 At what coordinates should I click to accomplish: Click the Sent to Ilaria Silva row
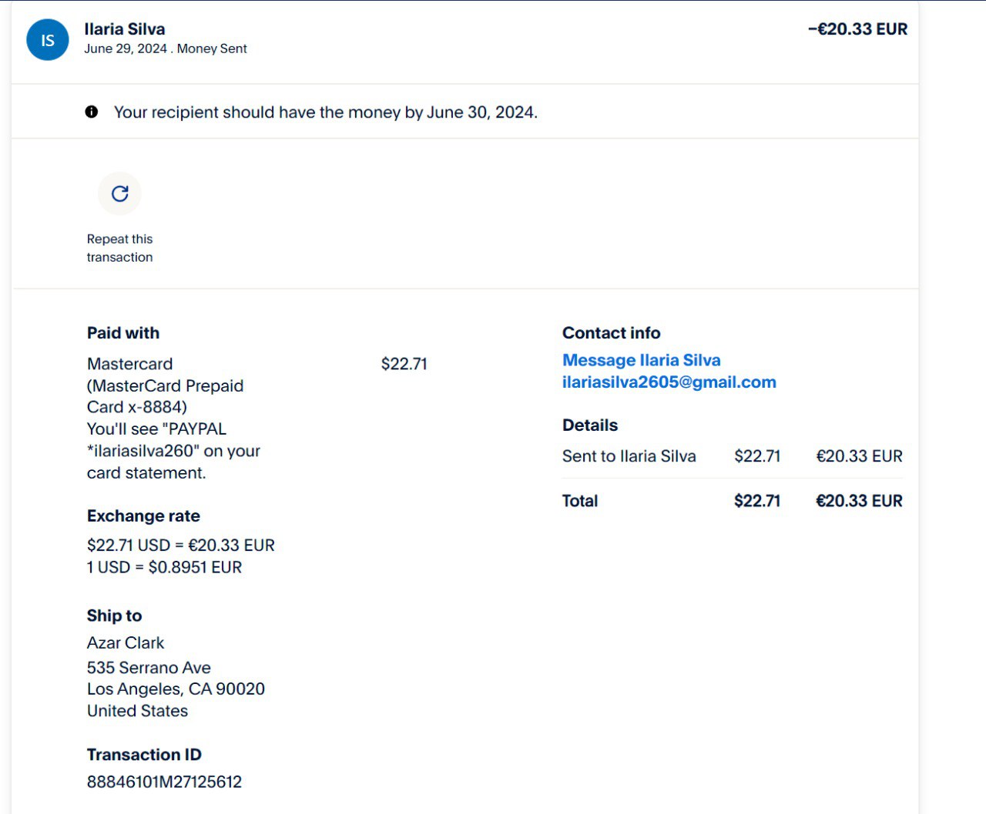point(629,456)
